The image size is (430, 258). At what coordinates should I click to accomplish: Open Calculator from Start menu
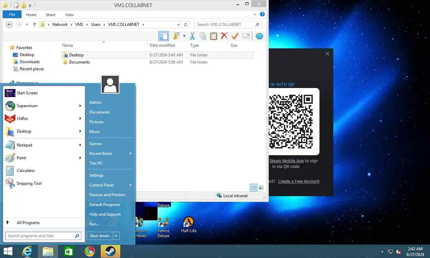click(x=43, y=171)
